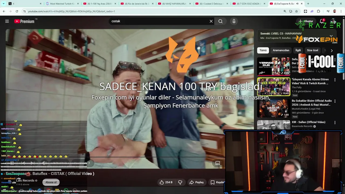
Task: Save video with Kaydet button
Action: 218,182
